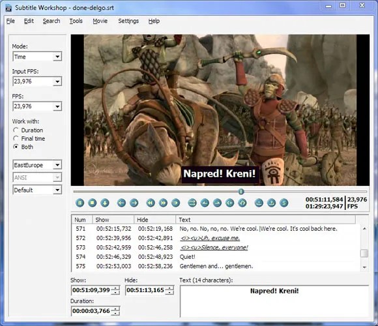The image size is (378, 326).
Task: Stop playback with the square stop button
Action: pyautogui.click(x=93, y=203)
